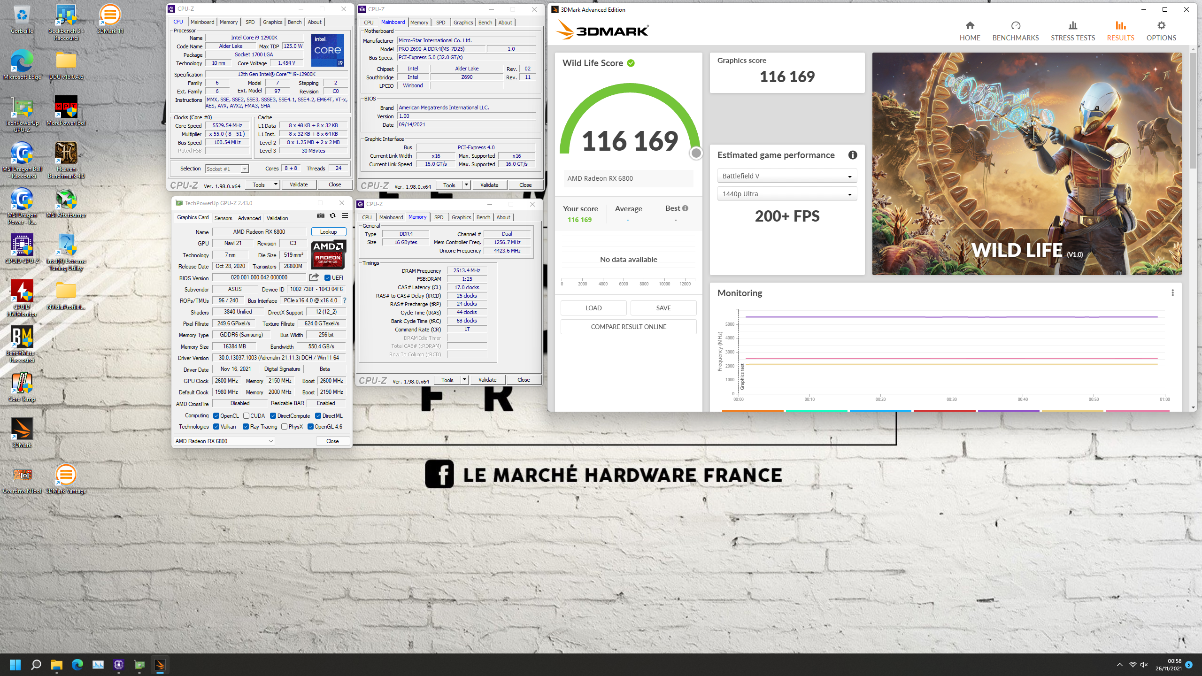Open the Corbeille recycle bin icon
The width and height of the screenshot is (1202, 676).
22,20
